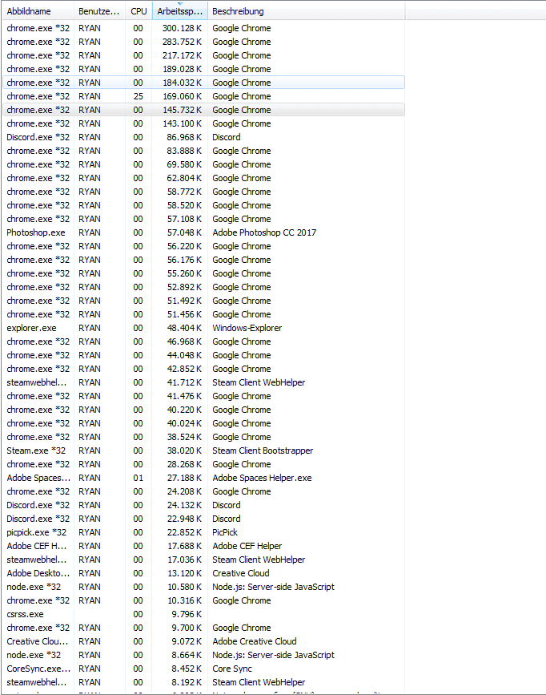Image resolution: width=546 pixels, height=695 pixels.
Task: Select the 62.804 K memory value
Action: pos(184,178)
